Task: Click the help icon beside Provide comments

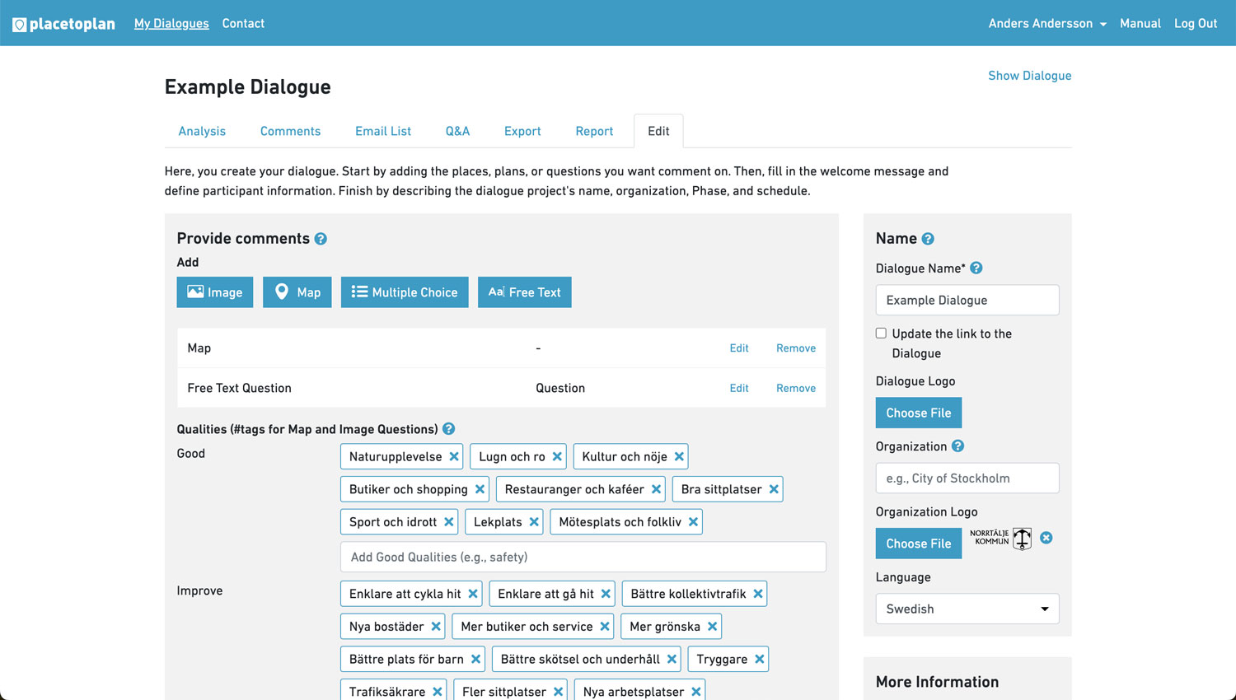Action: tap(321, 239)
